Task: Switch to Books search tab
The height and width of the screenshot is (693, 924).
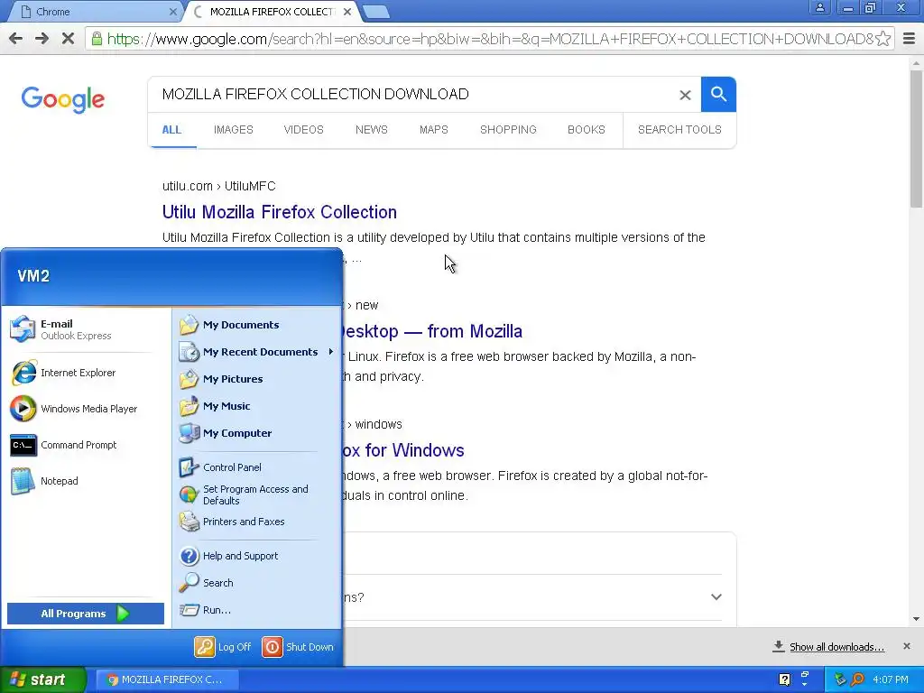Action: pyautogui.click(x=587, y=130)
